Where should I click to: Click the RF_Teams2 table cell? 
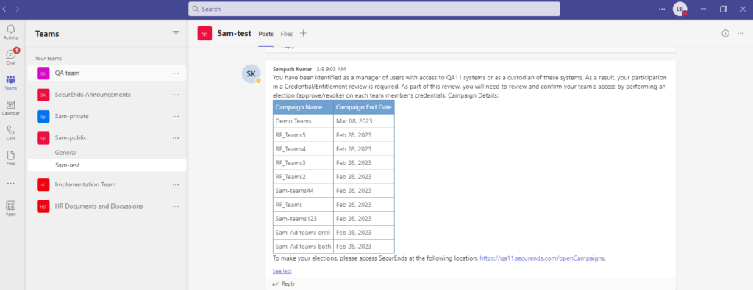(304, 177)
